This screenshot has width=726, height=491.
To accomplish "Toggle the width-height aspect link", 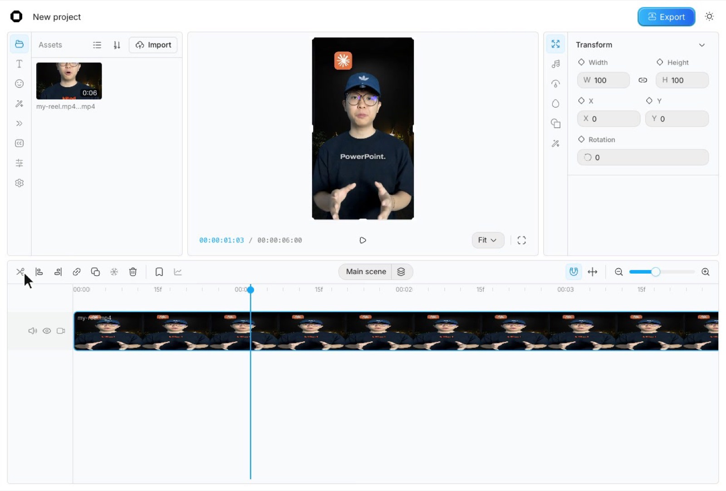I will [x=643, y=80].
